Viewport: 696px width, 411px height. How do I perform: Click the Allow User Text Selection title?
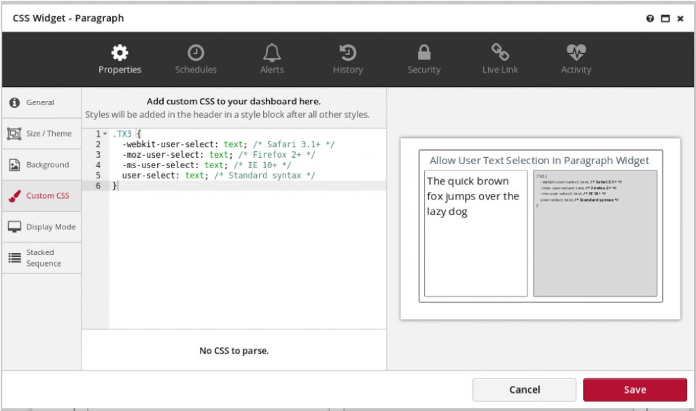[539, 160]
